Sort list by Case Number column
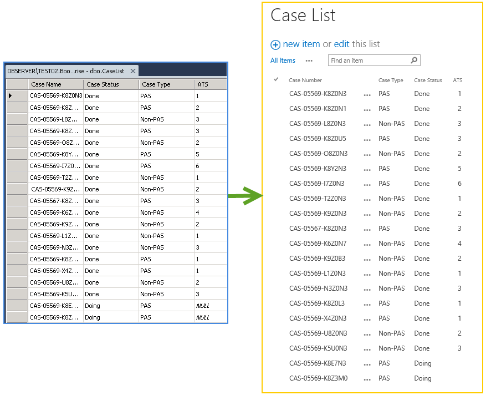Viewport: 486px width, 395px height. pyautogui.click(x=305, y=80)
